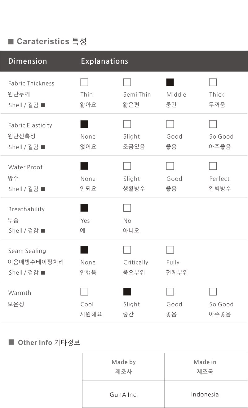
Task: Click the Indonesia country cell
Action: 205,395
